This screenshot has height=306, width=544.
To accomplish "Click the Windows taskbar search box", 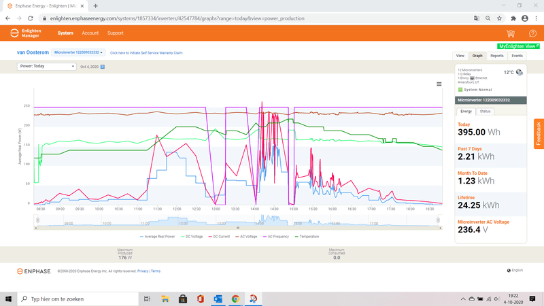I will (78, 299).
